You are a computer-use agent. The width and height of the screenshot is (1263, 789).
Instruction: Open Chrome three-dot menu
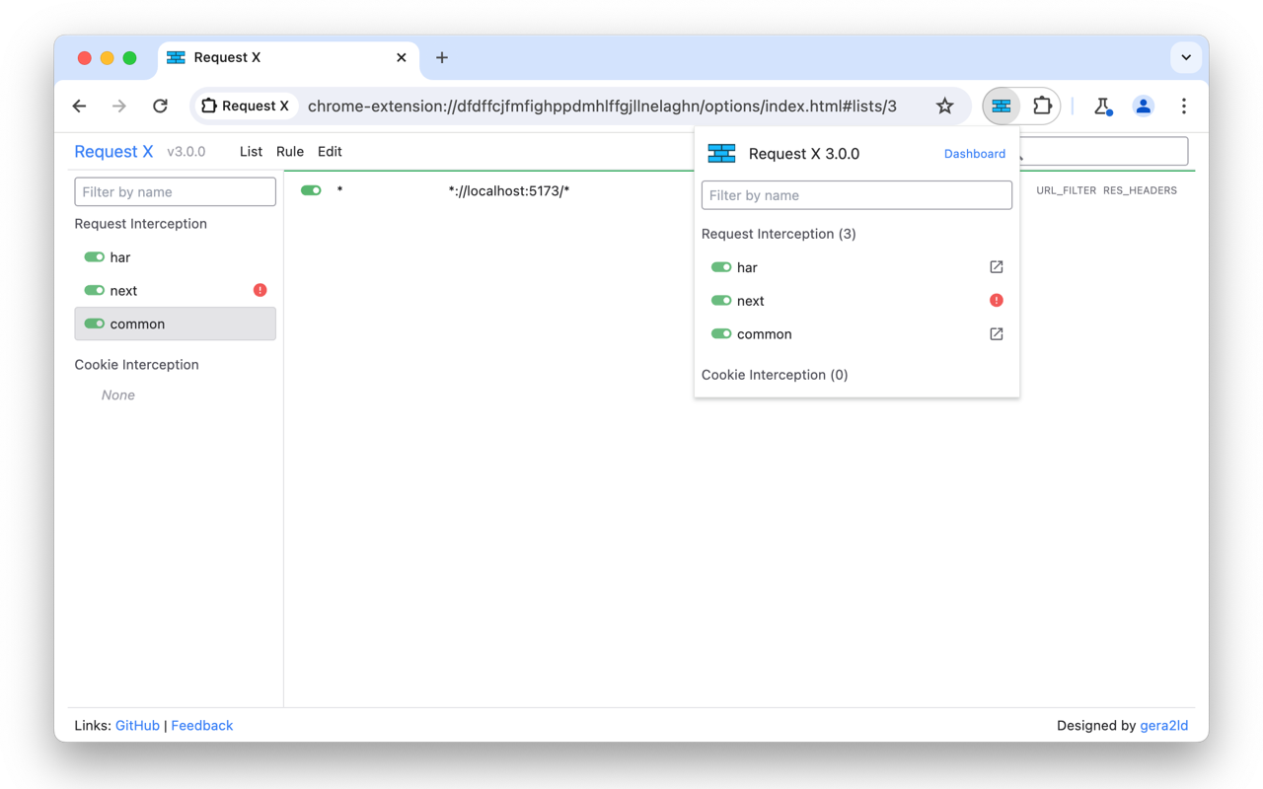point(1184,106)
